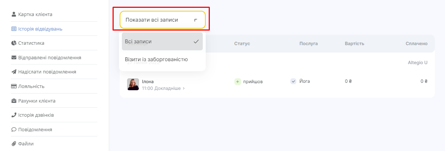445x151 pixels.
Task: Click the briefcase icon beside Рахунки клієнта
Action: [x=14, y=101]
